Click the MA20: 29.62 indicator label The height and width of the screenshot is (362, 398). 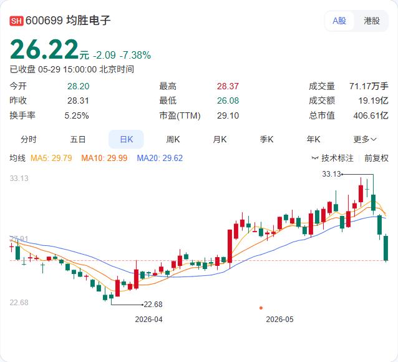(x=160, y=158)
